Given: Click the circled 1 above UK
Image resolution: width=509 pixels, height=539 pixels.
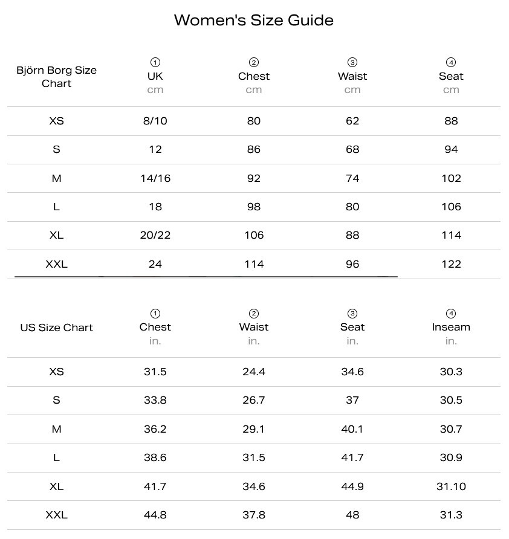Looking at the screenshot, I should point(155,62).
